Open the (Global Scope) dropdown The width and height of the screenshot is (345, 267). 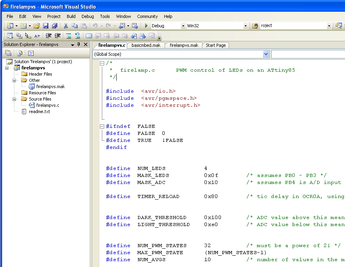[266, 53]
